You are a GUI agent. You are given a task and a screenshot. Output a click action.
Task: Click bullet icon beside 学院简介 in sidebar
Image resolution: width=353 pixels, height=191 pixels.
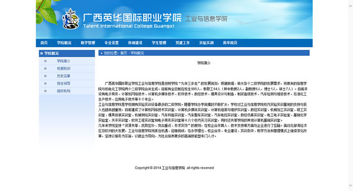pos(45,61)
